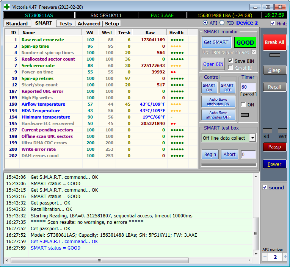Click the log horizontal scroll left arrow

[x=7, y=260]
